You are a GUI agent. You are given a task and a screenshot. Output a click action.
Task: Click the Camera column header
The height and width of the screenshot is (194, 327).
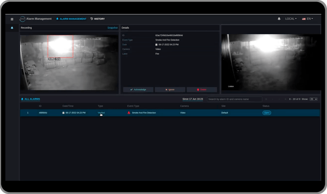(184, 106)
